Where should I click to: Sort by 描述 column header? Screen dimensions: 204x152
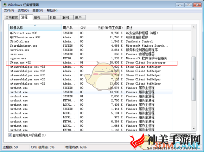tap(148, 27)
